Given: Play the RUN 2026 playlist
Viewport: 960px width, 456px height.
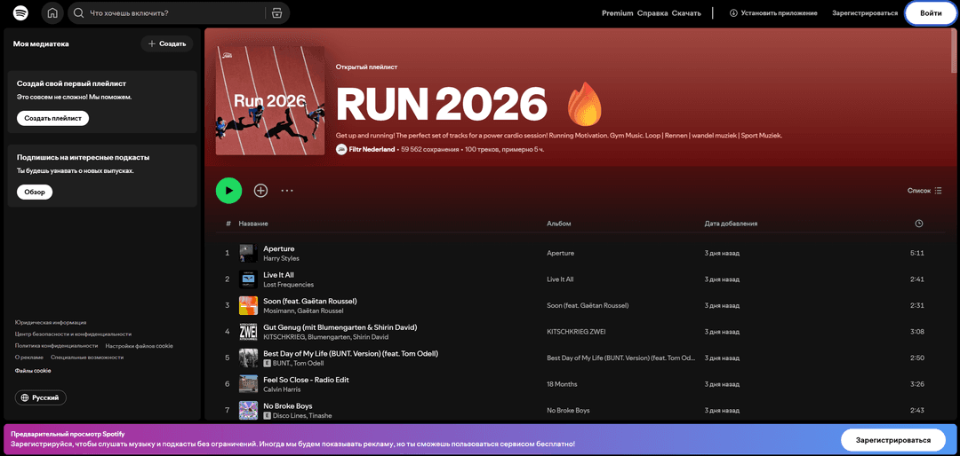Looking at the screenshot, I should (x=229, y=191).
